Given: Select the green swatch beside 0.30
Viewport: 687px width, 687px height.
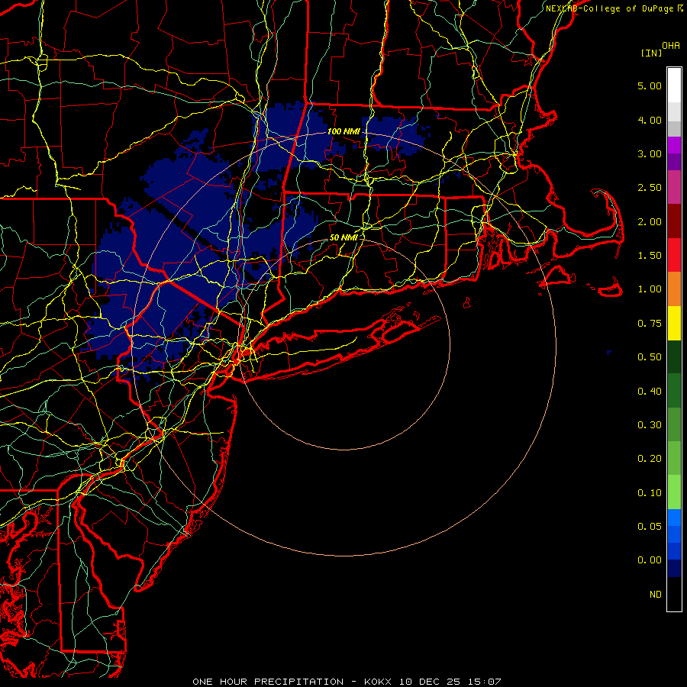Looking at the screenshot, I should [674, 424].
